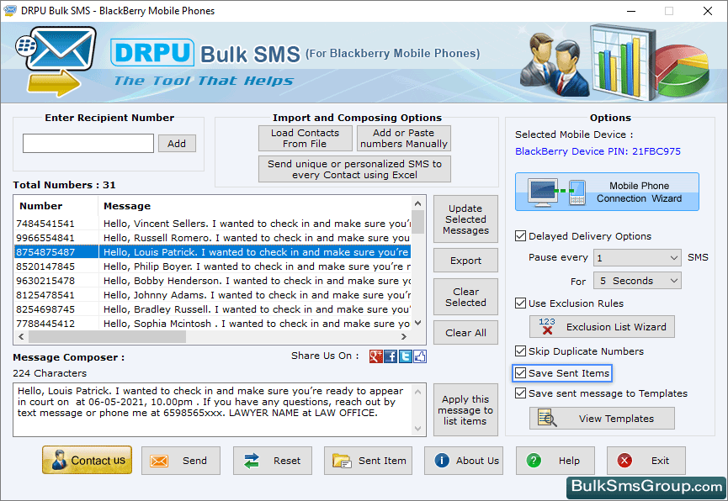The height and width of the screenshot is (501, 728).
Task: Click the person icon on Contact us
Action: [59, 460]
